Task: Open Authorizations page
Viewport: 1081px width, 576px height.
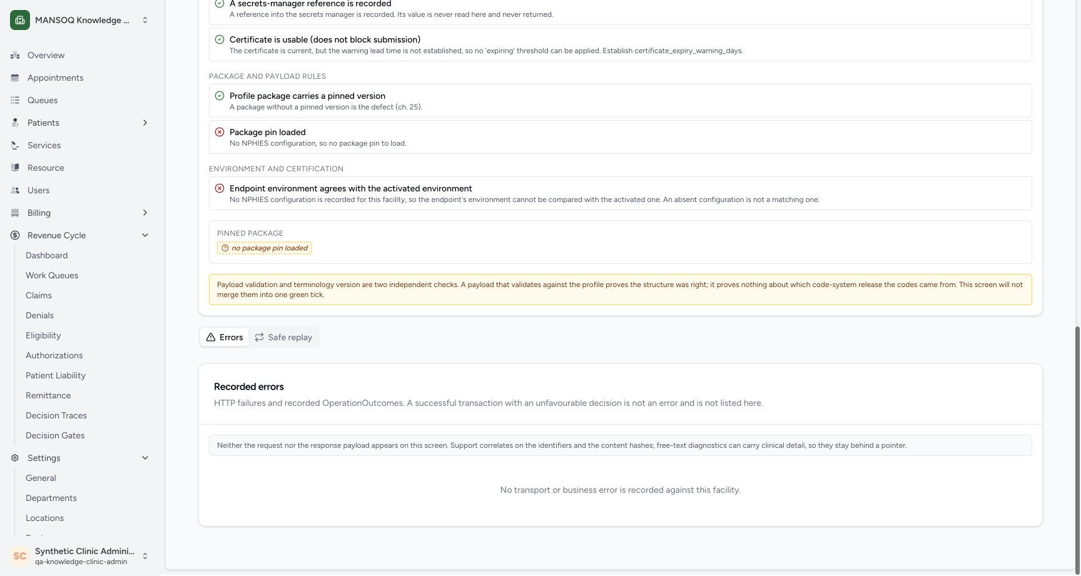Action: click(x=54, y=355)
